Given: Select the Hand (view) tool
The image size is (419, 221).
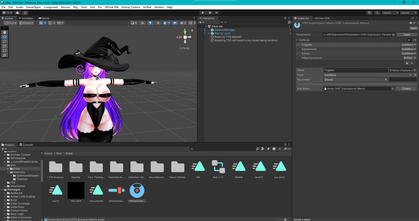Looking at the screenshot, I should coord(5,32).
